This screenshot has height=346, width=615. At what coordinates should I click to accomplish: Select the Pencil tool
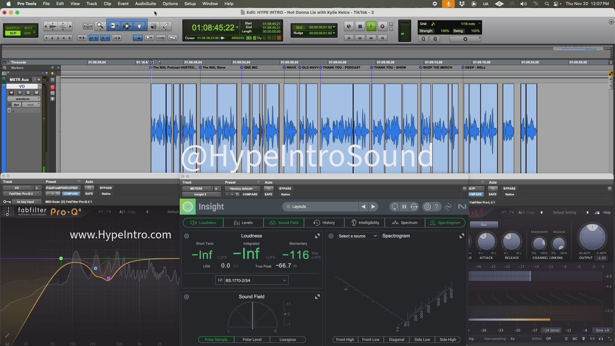tap(166, 26)
